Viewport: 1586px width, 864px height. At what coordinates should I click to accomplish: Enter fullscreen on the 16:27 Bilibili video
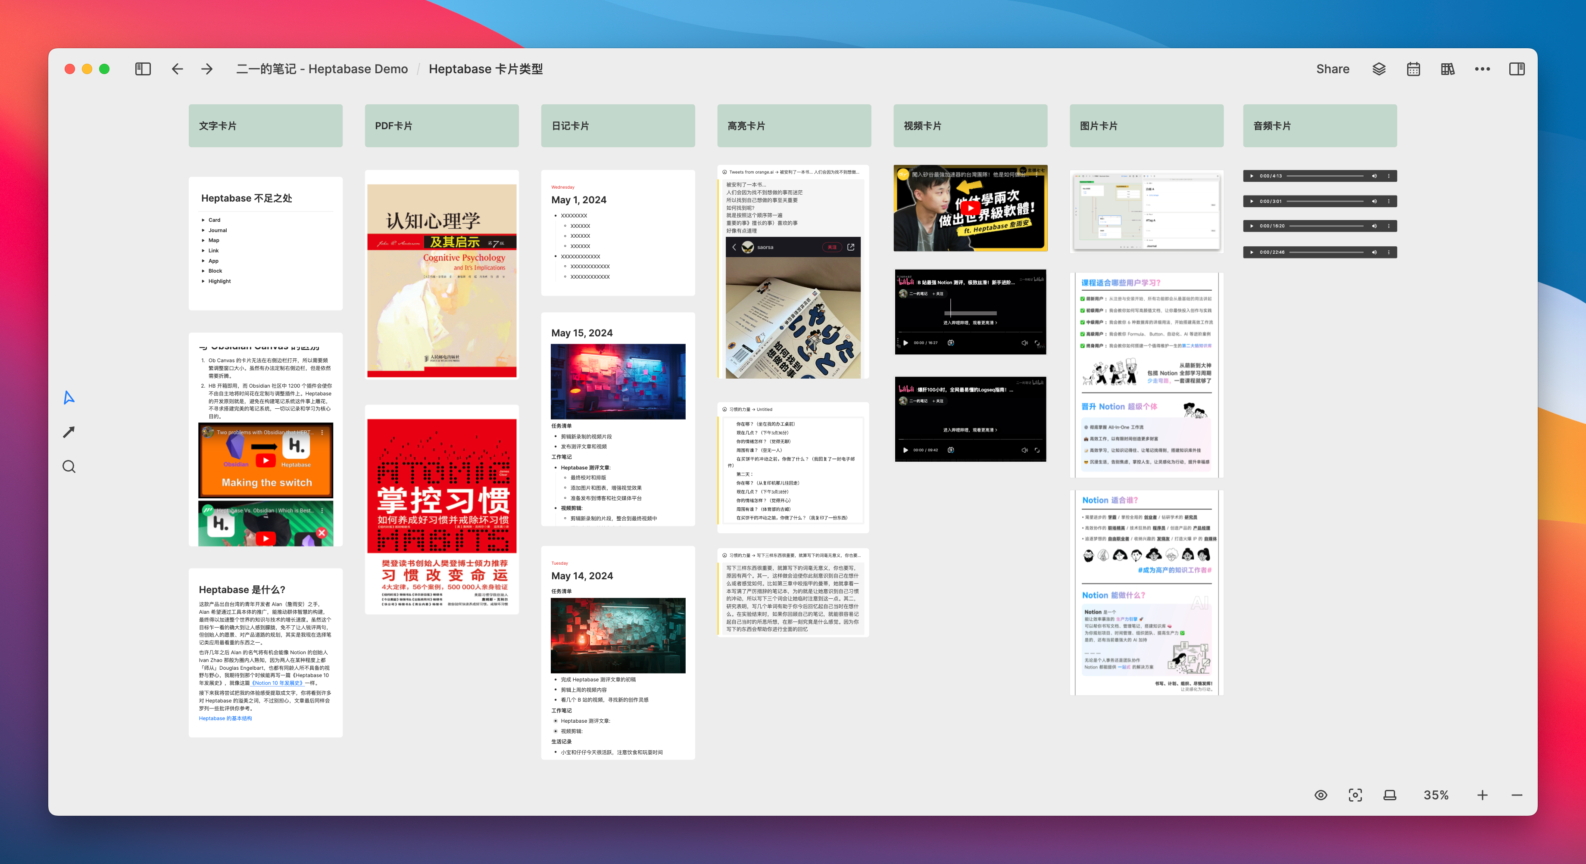[1037, 343]
